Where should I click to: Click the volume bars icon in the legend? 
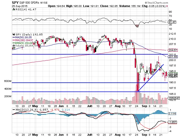14,45
